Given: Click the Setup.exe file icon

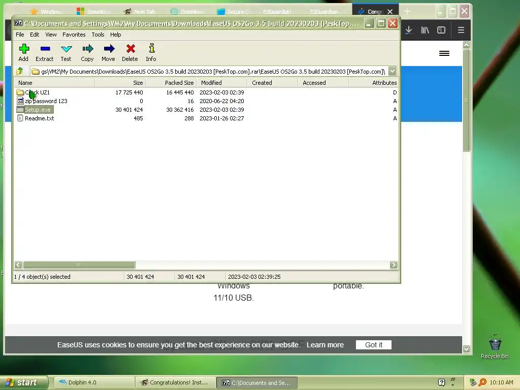Looking at the screenshot, I should [20, 109].
